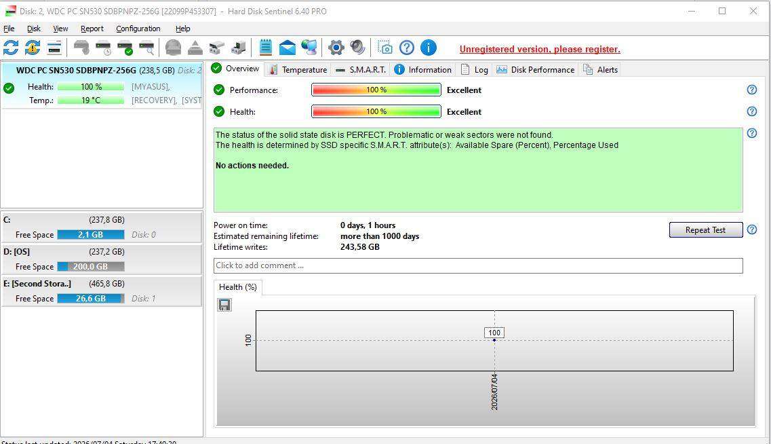Click the E: free space 26,6 GB bar

[90, 298]
